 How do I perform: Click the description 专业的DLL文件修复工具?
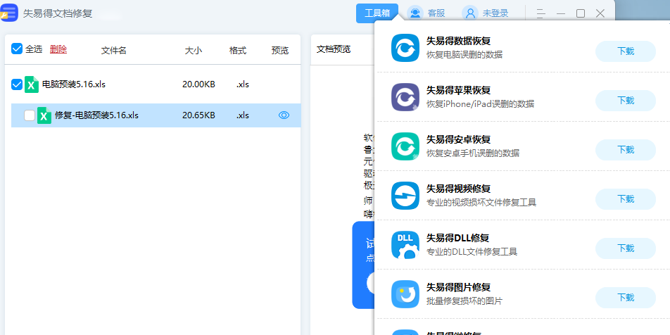pyautogui.click(x=472, y=252)
